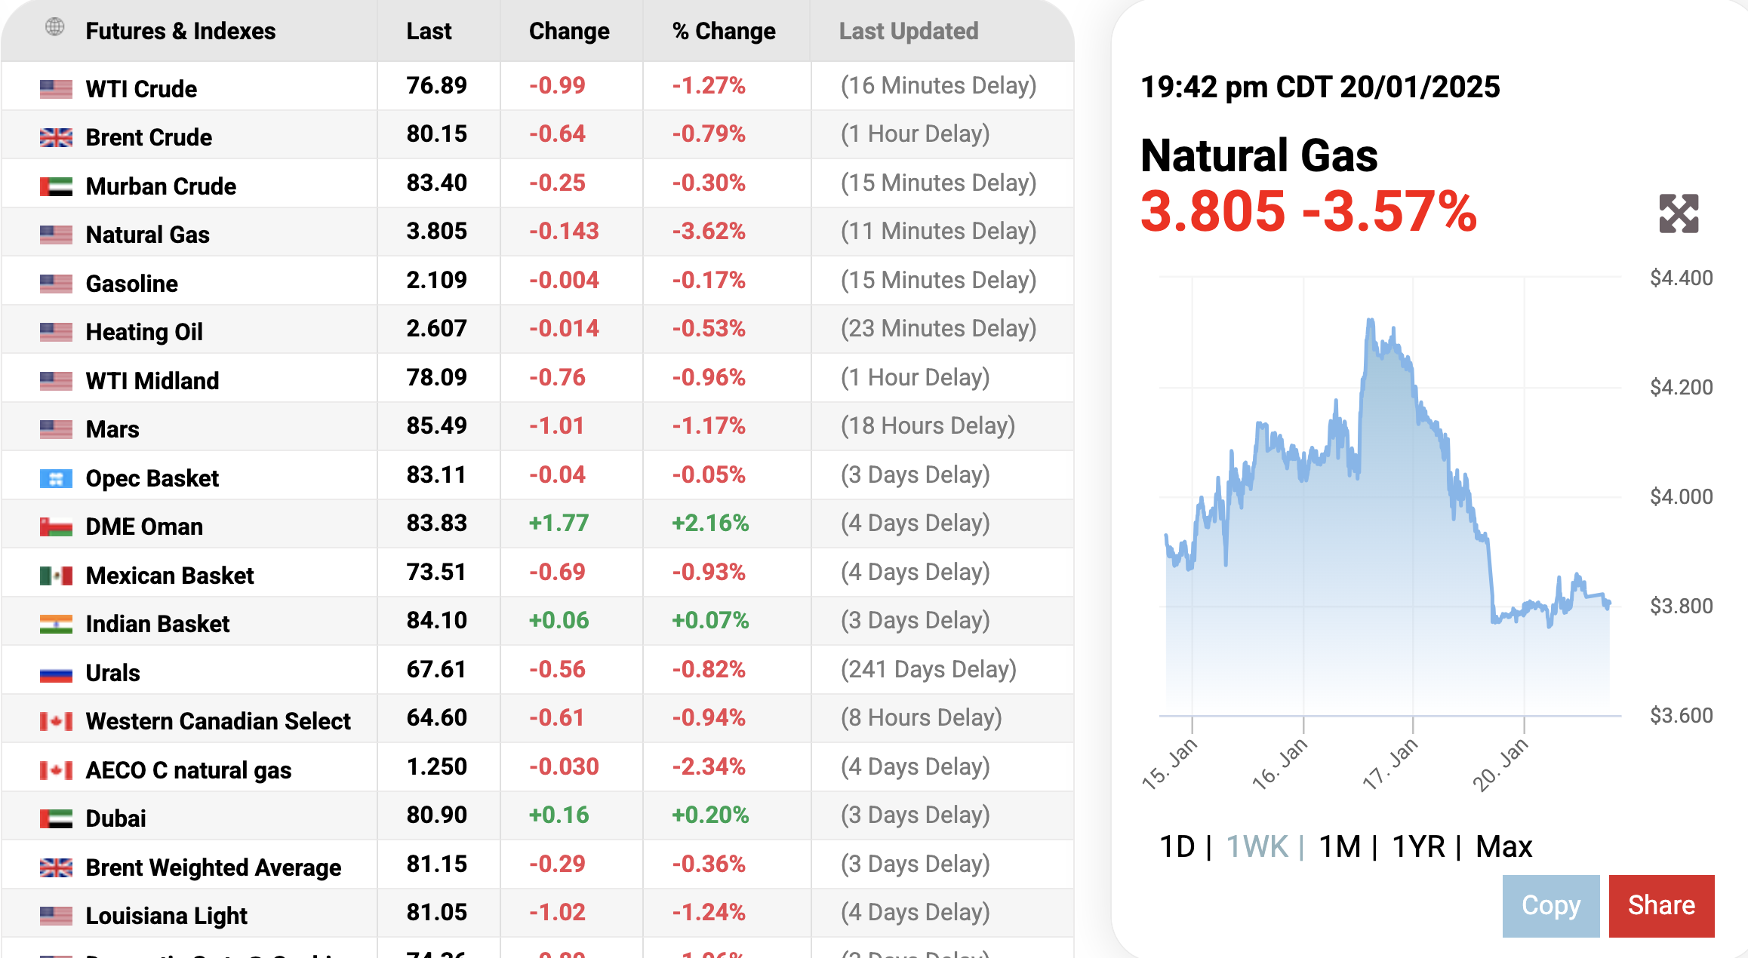
Task: Sort by the % Change column header
Action: pos(723,31)
